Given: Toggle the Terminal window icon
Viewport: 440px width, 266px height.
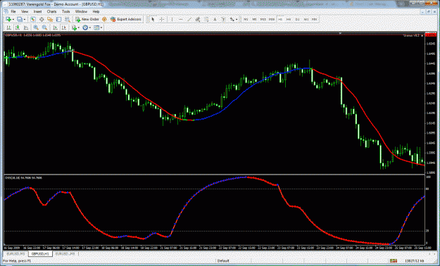Looking at the screenshot, I should [x=58, y=20].
